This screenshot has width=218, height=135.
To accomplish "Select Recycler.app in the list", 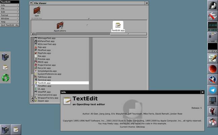I will pyautogui.click(x=62, y=68).
